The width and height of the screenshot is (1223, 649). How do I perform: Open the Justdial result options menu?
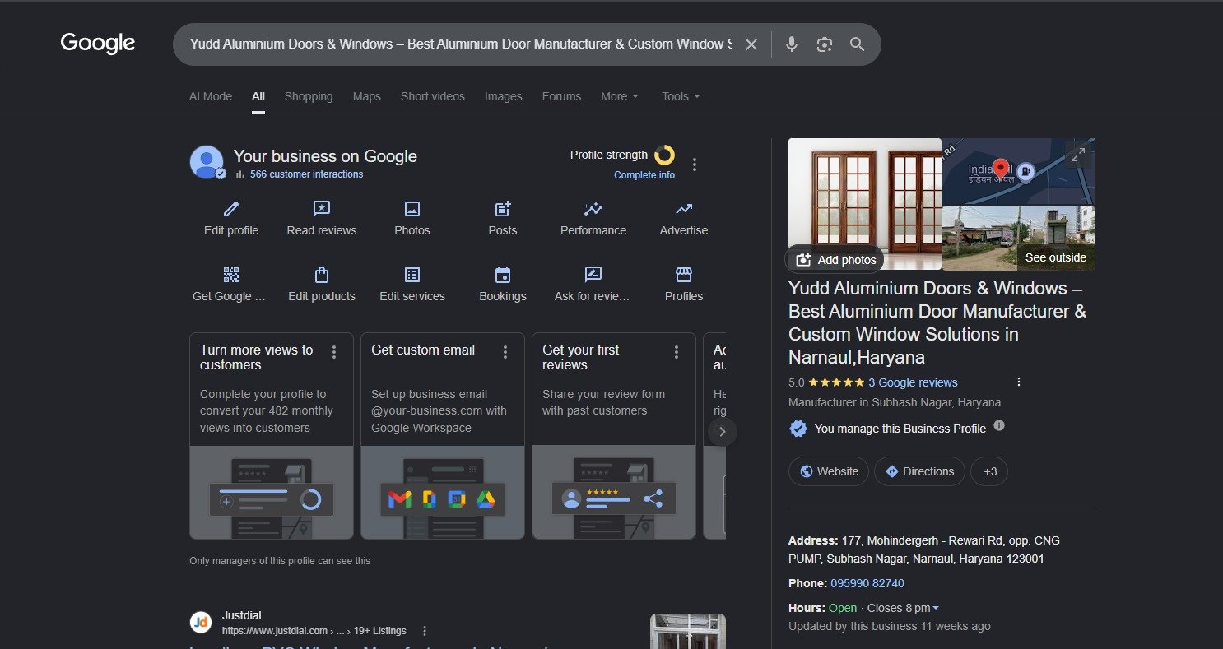(x=425, y=631)
